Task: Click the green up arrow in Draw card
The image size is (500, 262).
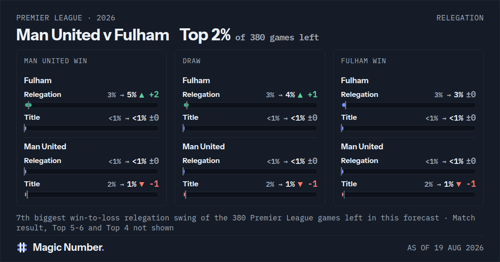Action: click(300, 95)
